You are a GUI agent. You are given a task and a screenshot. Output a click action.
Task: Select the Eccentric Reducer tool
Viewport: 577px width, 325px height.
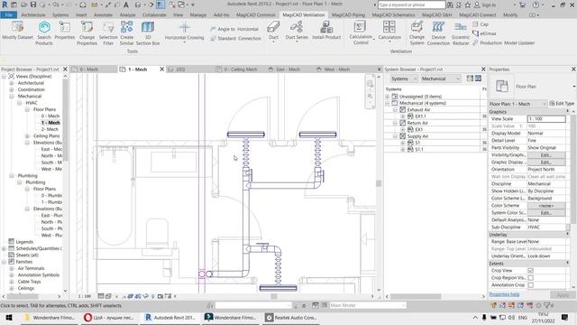coord(461,32)
